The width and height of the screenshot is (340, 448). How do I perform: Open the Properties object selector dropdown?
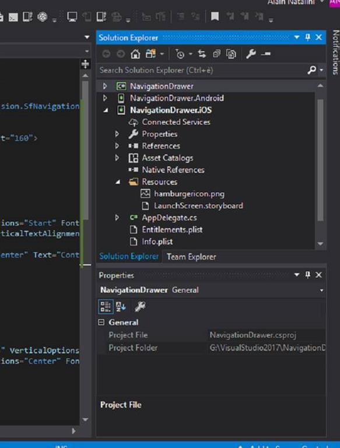[321, 290]
